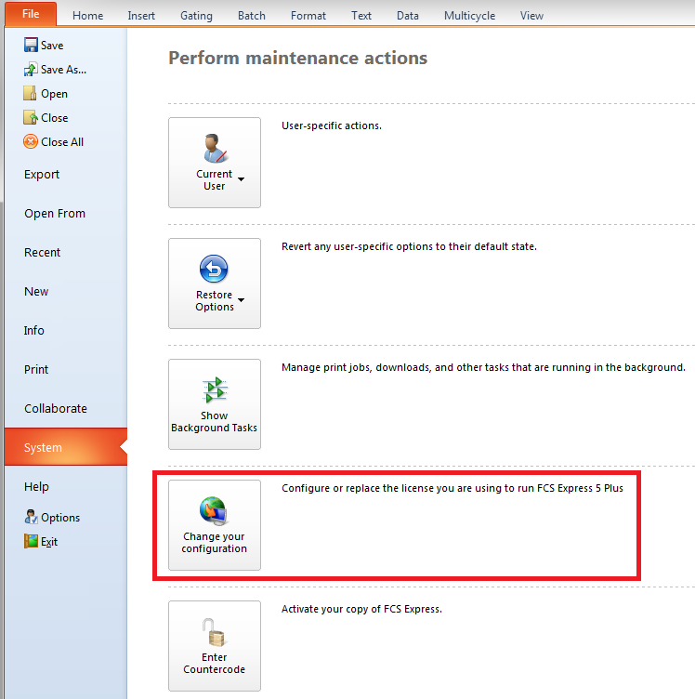Click the Close document icon

tap(31, 118)
